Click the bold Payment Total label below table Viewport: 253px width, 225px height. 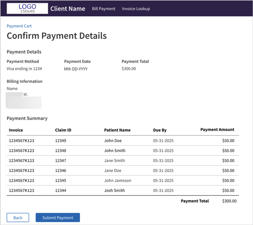(195, 201)
